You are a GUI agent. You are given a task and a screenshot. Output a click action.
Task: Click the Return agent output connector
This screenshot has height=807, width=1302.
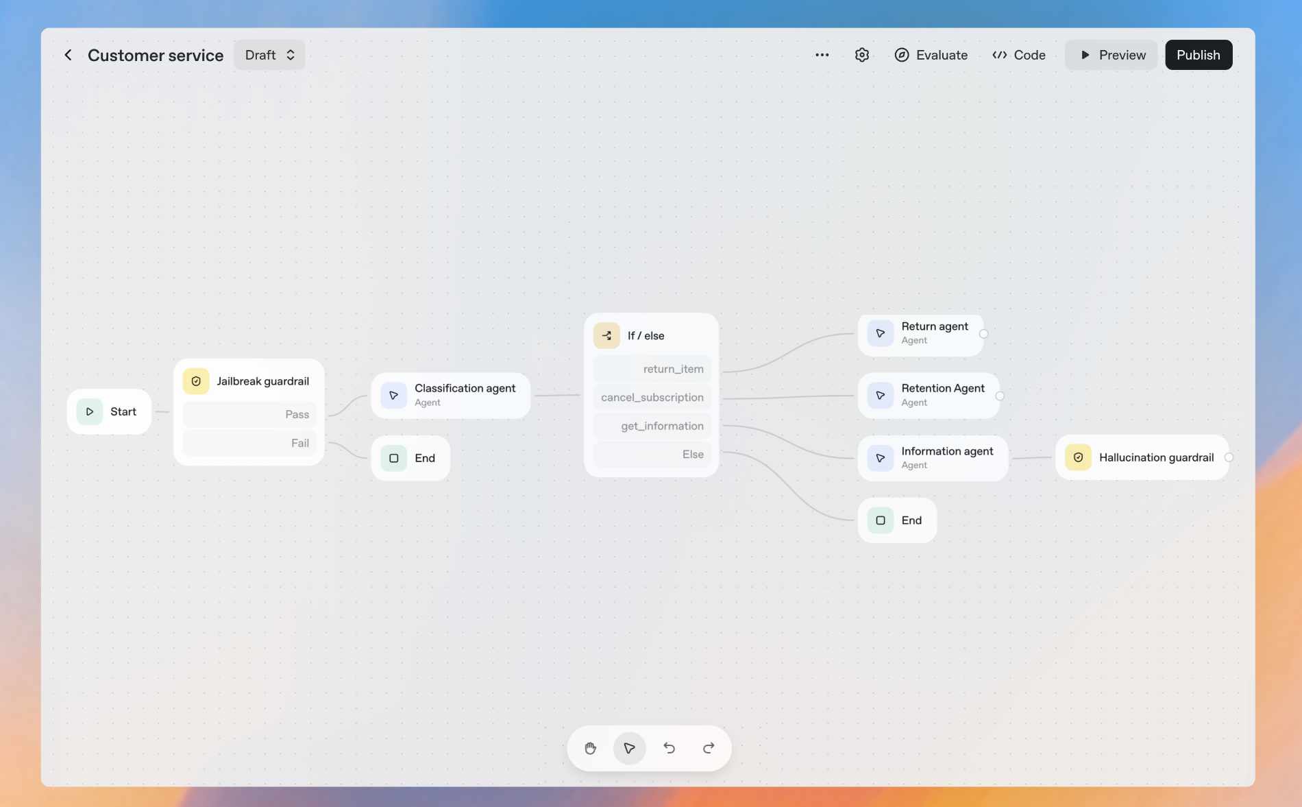(x=983, y=334)
